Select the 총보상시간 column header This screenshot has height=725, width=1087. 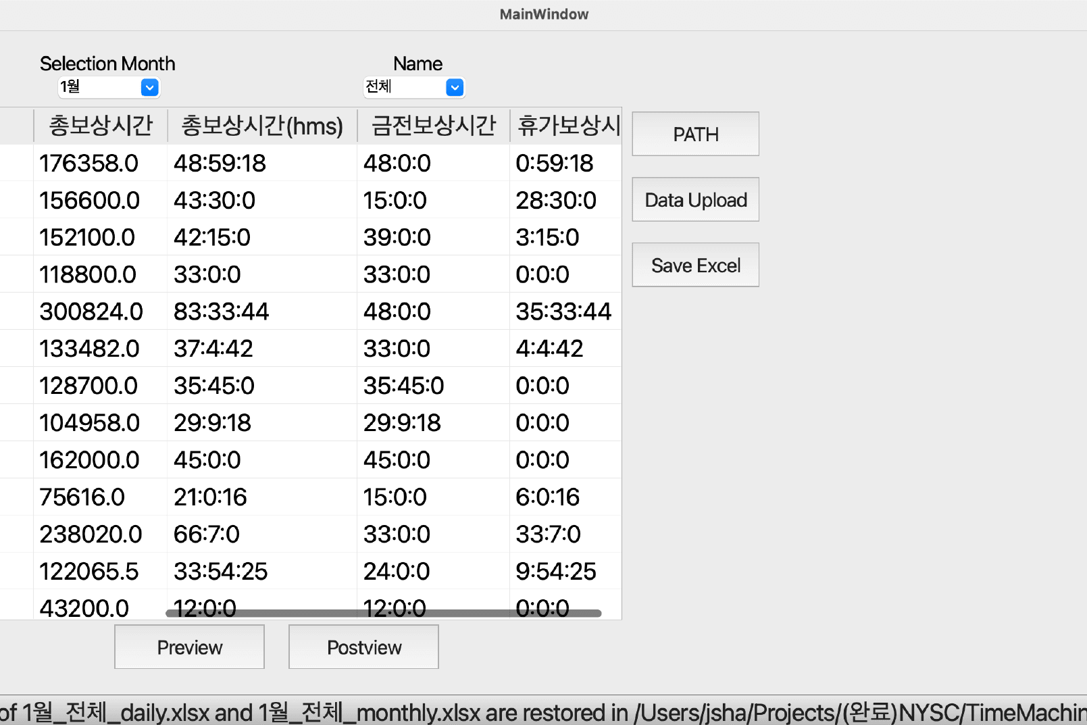[101, 126]
